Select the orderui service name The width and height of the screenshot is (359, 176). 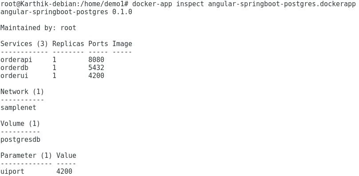tap(15, 75)
